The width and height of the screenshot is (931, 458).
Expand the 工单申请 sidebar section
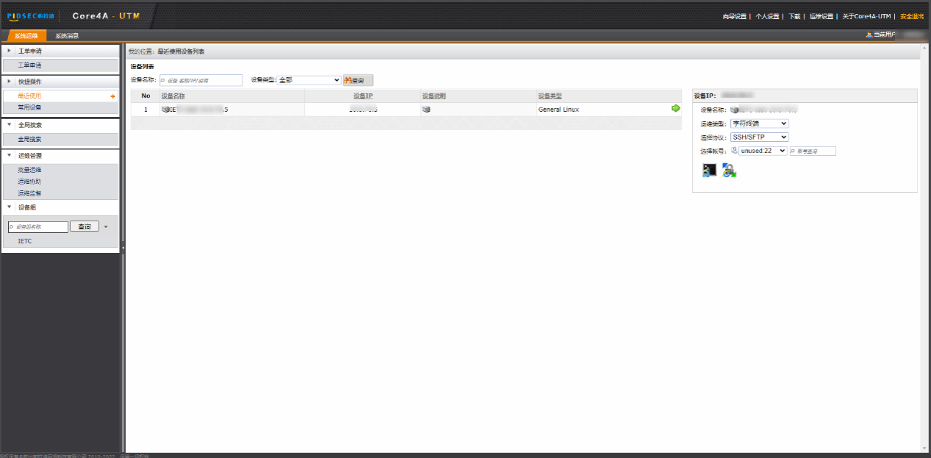coord(9,51)
